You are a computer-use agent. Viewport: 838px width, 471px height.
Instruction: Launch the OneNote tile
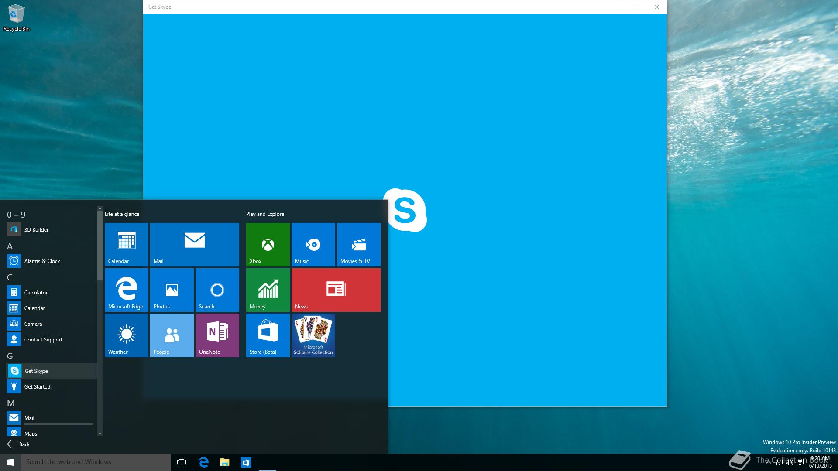[x=217, y=335]
